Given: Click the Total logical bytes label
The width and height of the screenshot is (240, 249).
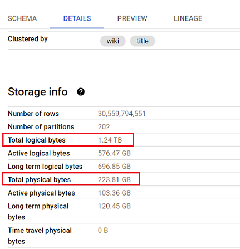Looking at the screenshot, I should (37, 140).
